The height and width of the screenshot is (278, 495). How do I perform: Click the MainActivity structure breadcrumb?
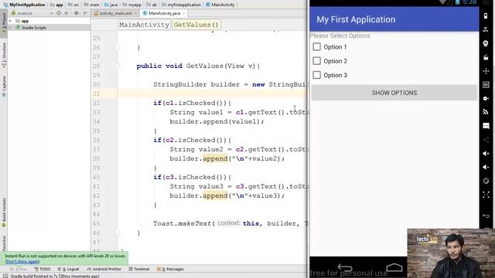coord(145,25)
